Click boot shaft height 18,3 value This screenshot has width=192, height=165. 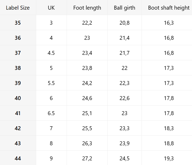pyautogui.click(x=169, y=128)
